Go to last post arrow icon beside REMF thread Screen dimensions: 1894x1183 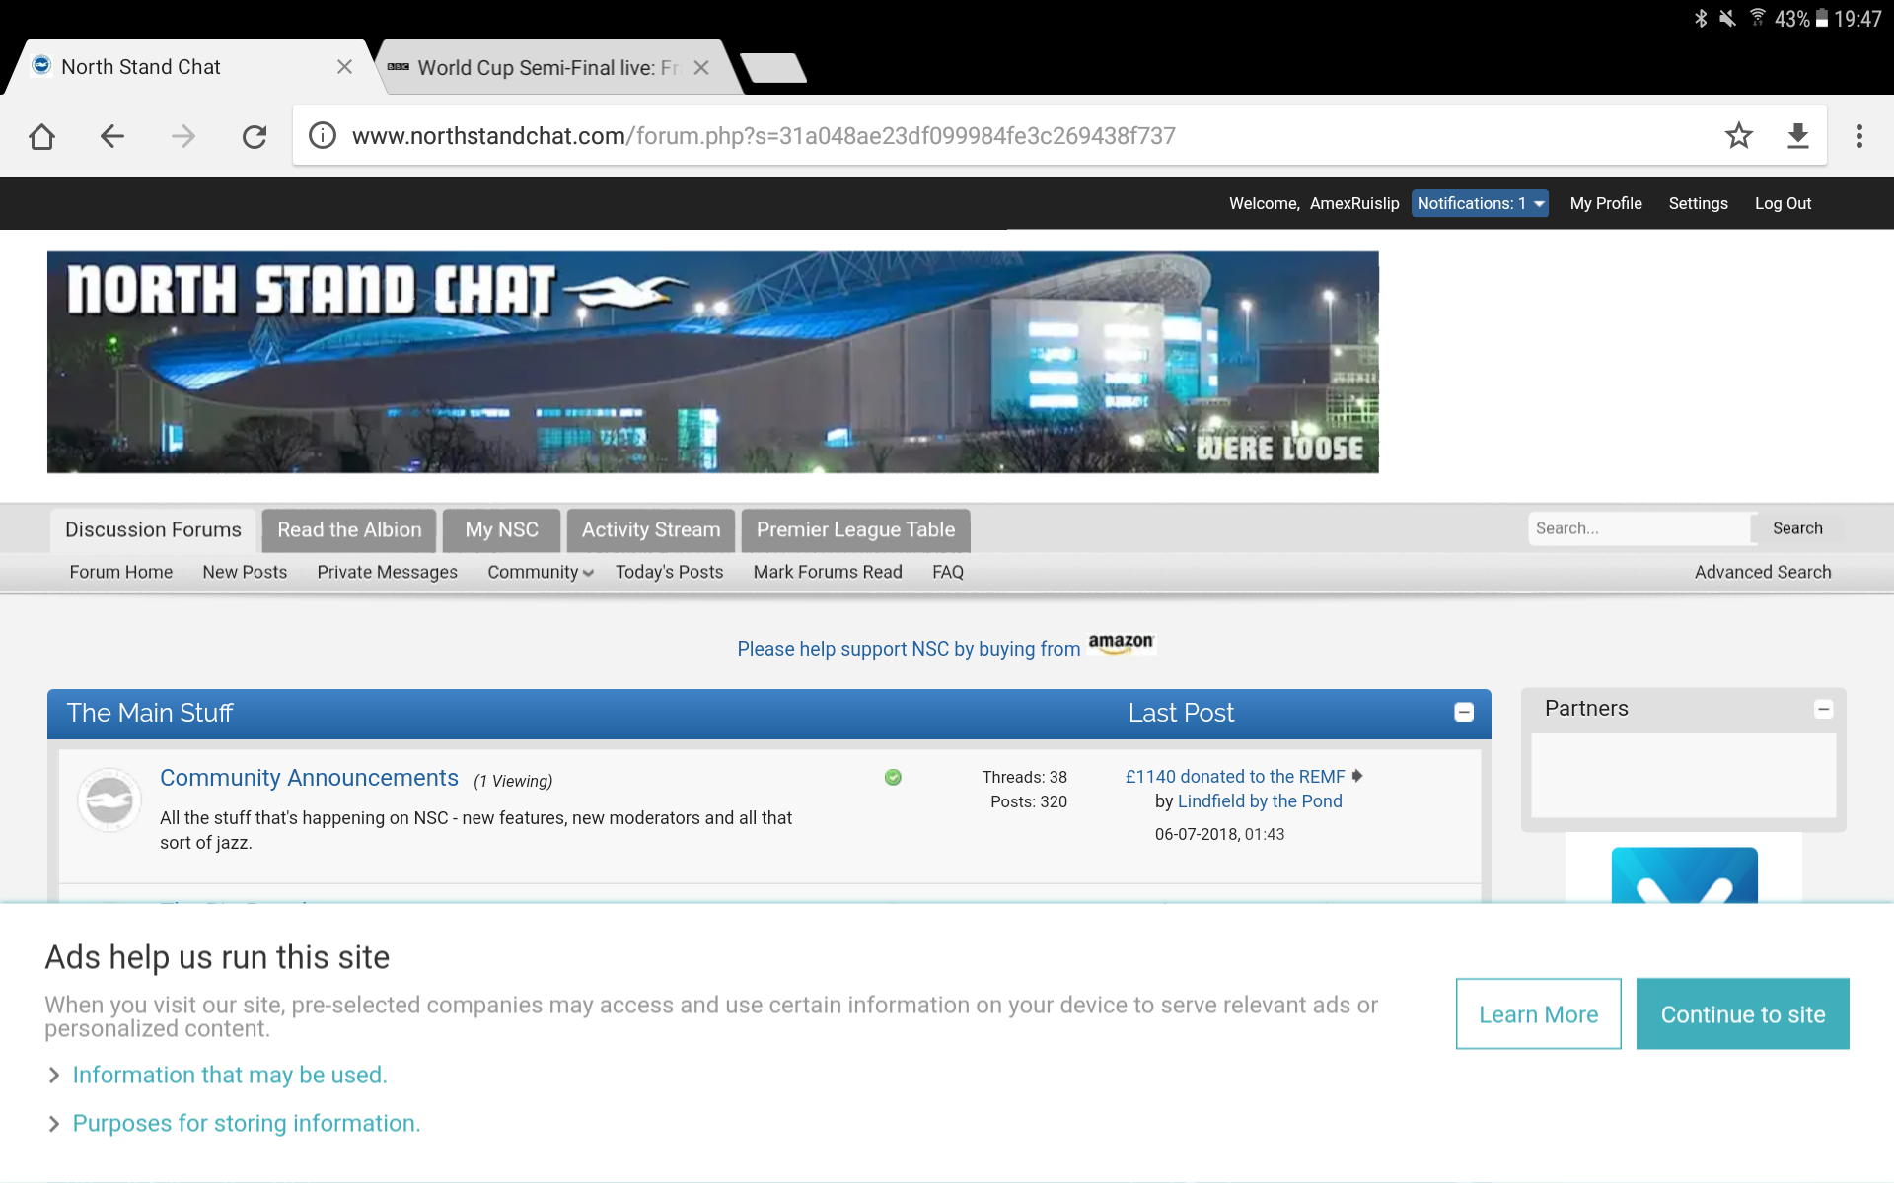point(1357,776)
